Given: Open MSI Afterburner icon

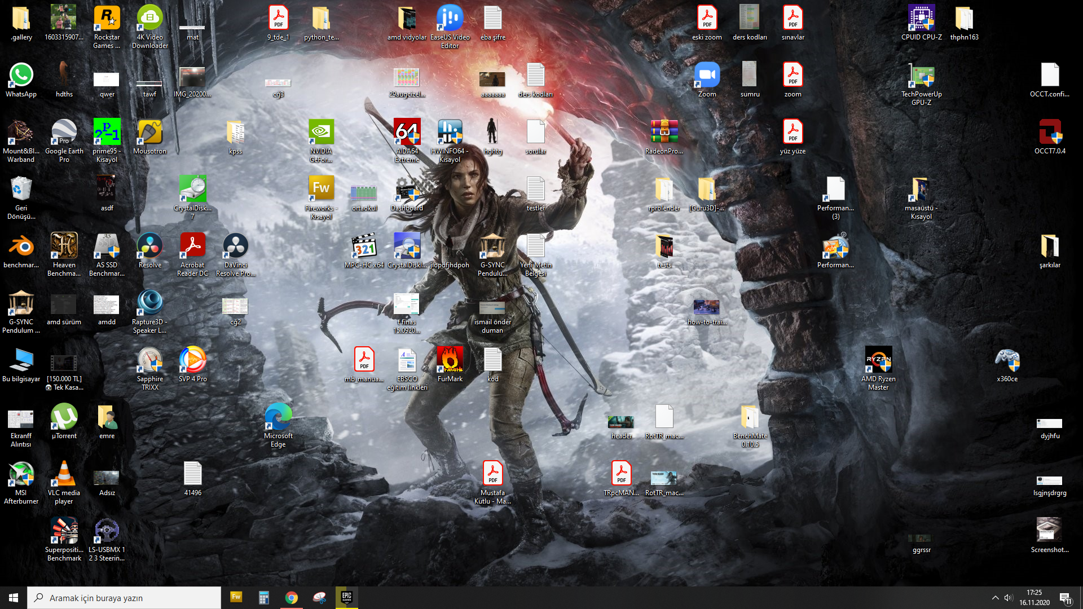Looking at the screenshot, I should (x=21, y=483).
